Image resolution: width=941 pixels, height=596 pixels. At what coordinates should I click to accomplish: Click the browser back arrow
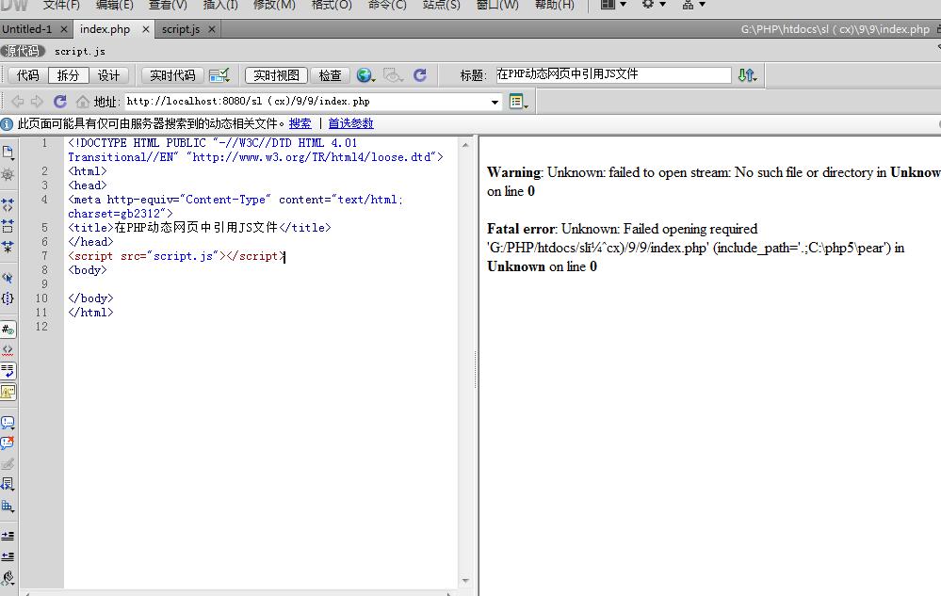[x=18, y=102]
